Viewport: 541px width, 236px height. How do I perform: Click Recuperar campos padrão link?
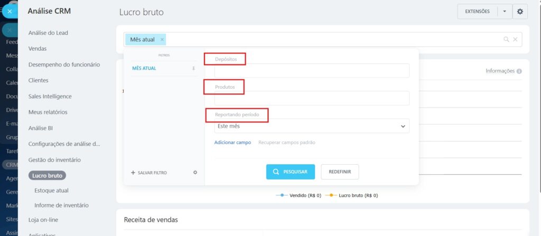(287, 143)
